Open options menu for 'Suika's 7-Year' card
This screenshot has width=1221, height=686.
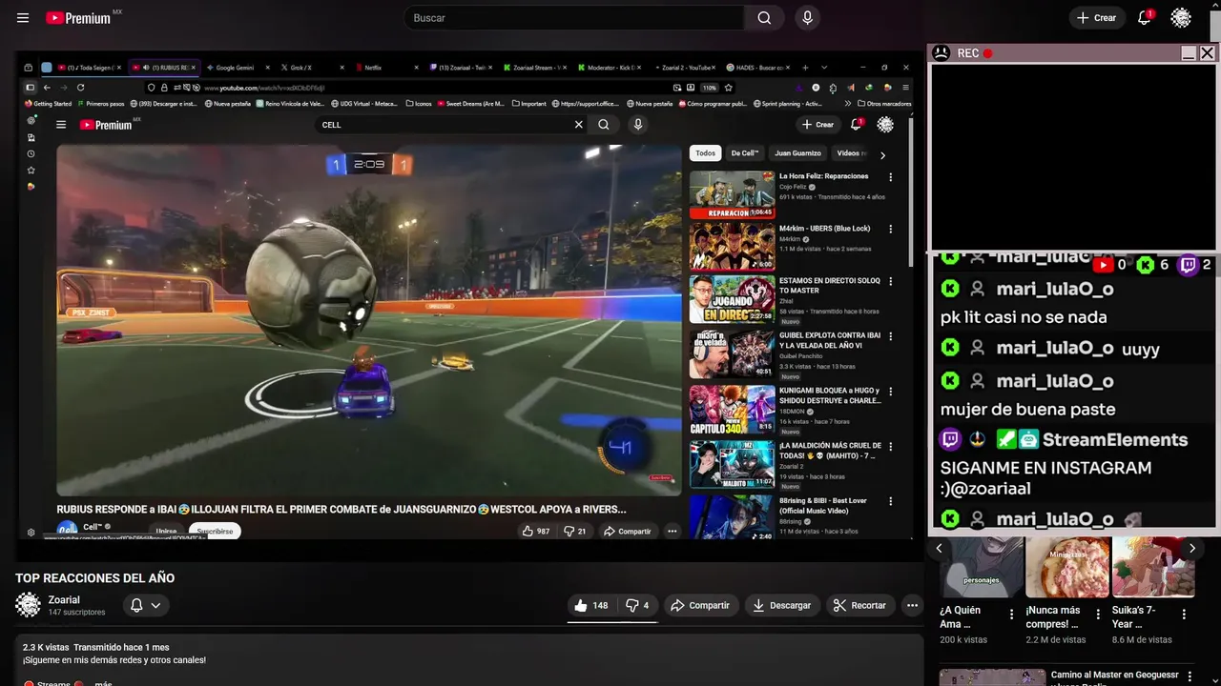(x=1184, y=615)
